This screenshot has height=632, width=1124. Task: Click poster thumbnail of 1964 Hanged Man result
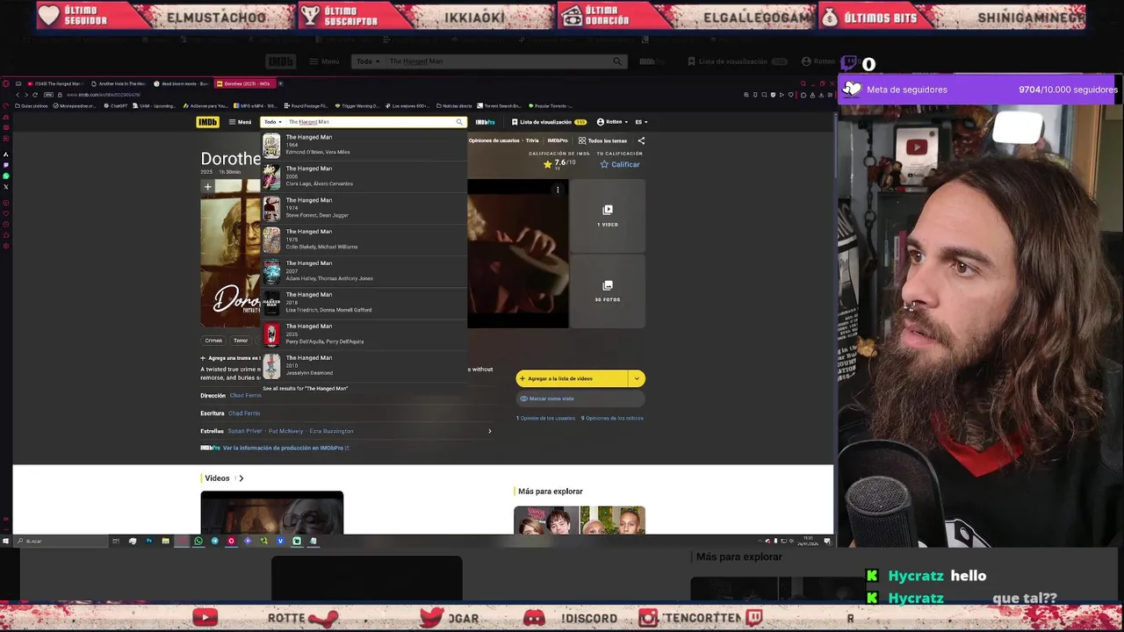click(x=271, y=145)
